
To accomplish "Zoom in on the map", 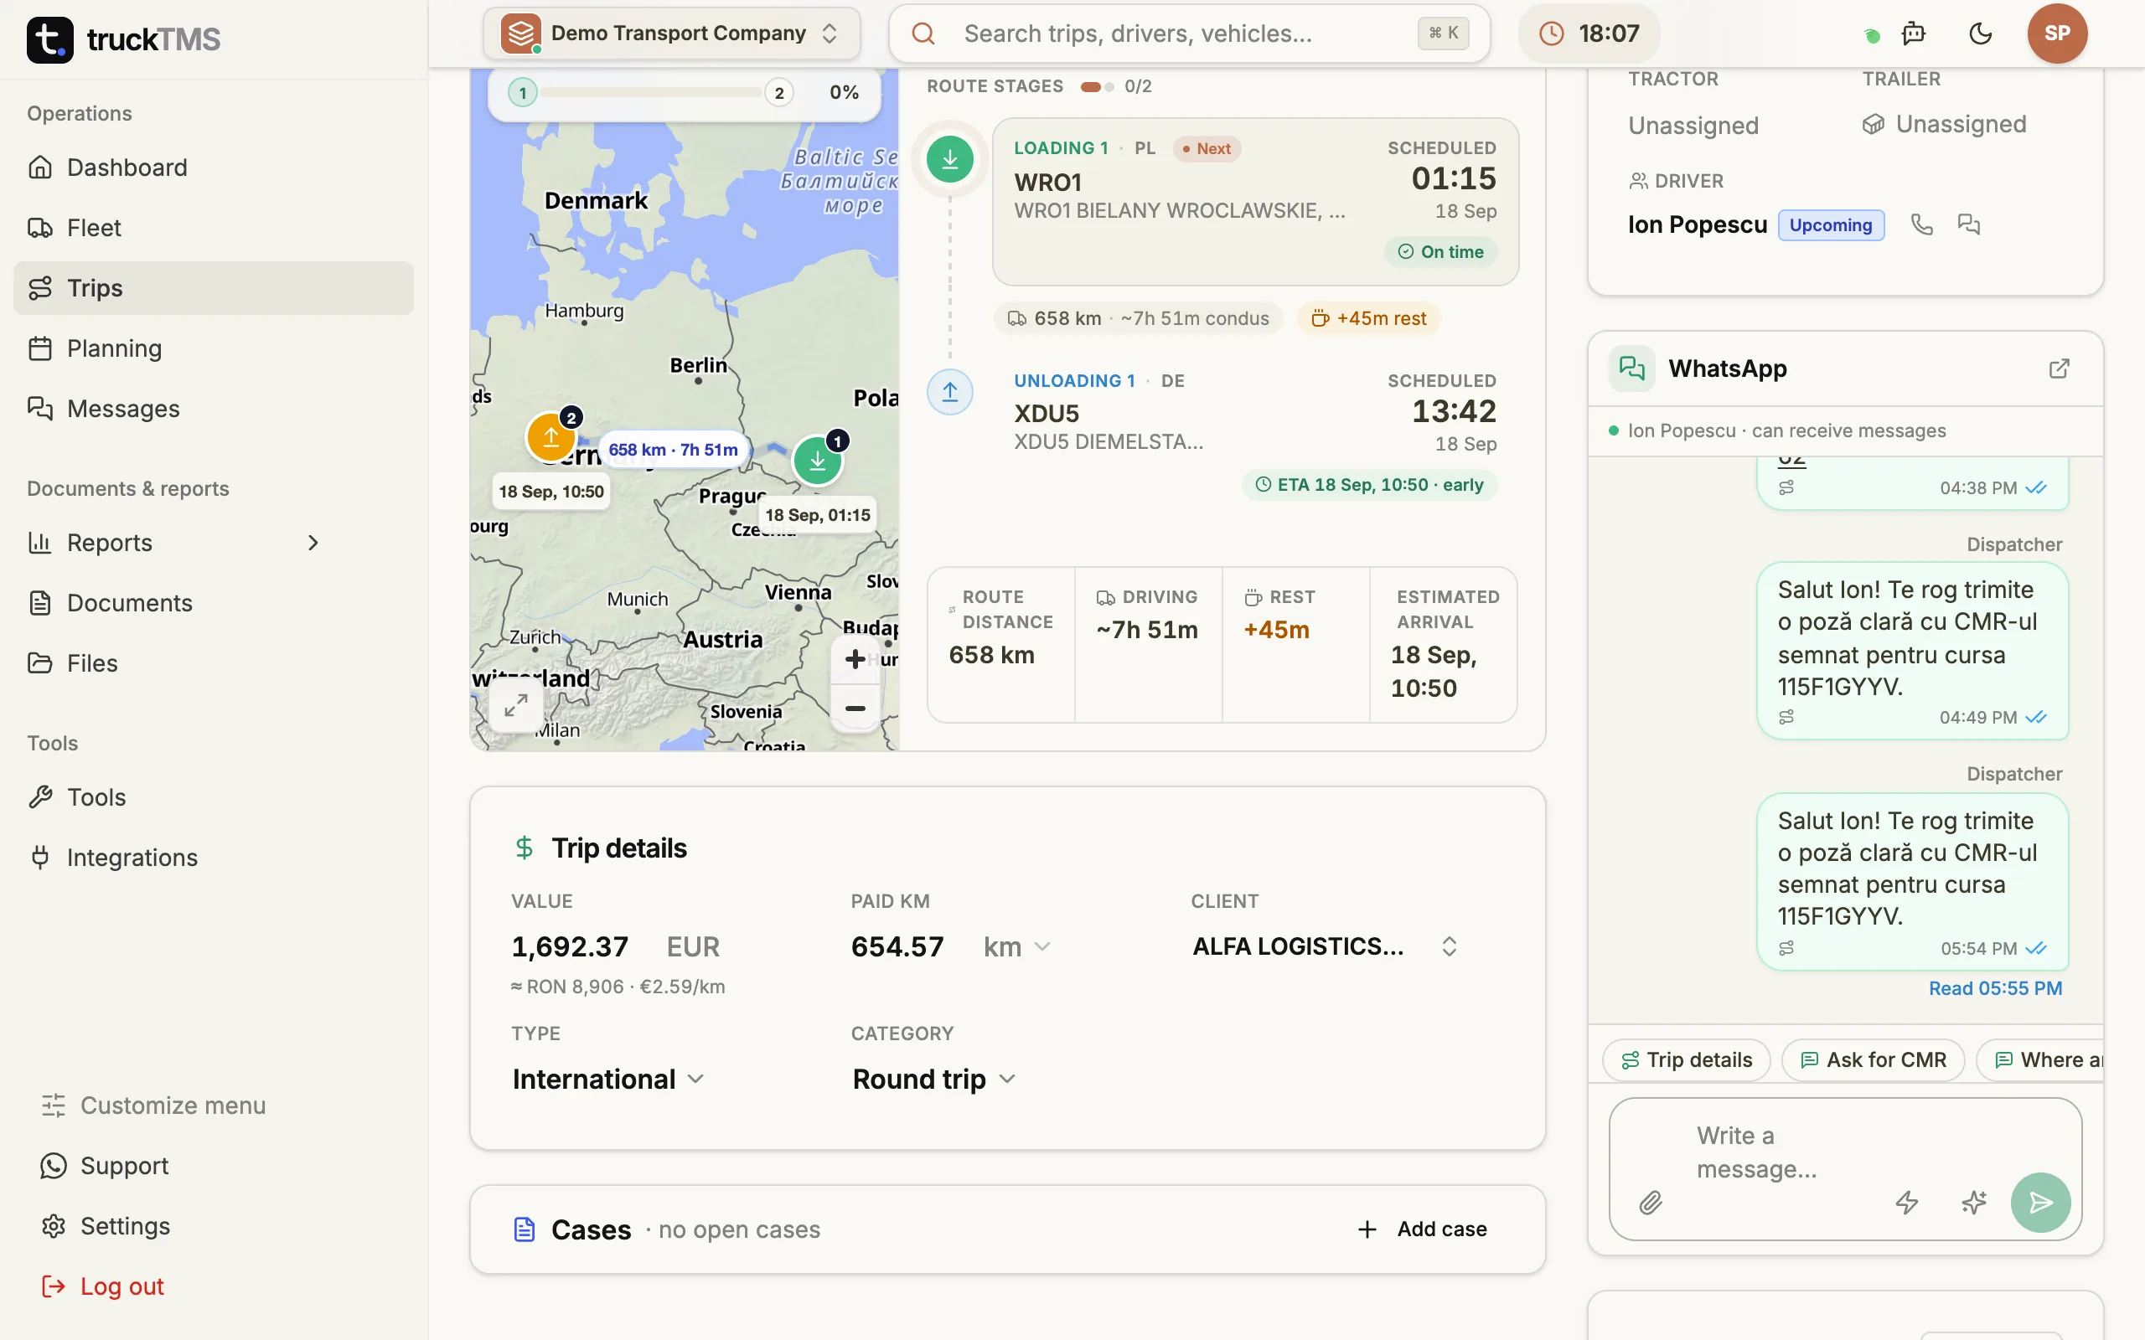I will [x=855, y=659].
